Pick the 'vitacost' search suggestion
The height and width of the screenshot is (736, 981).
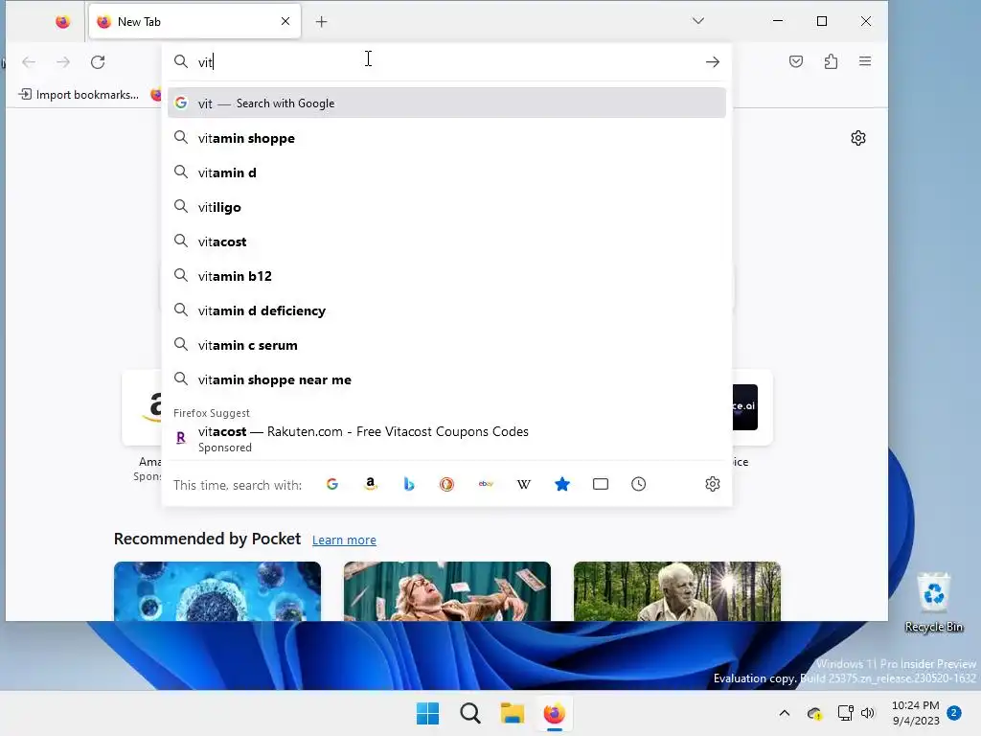coord(446,241)
